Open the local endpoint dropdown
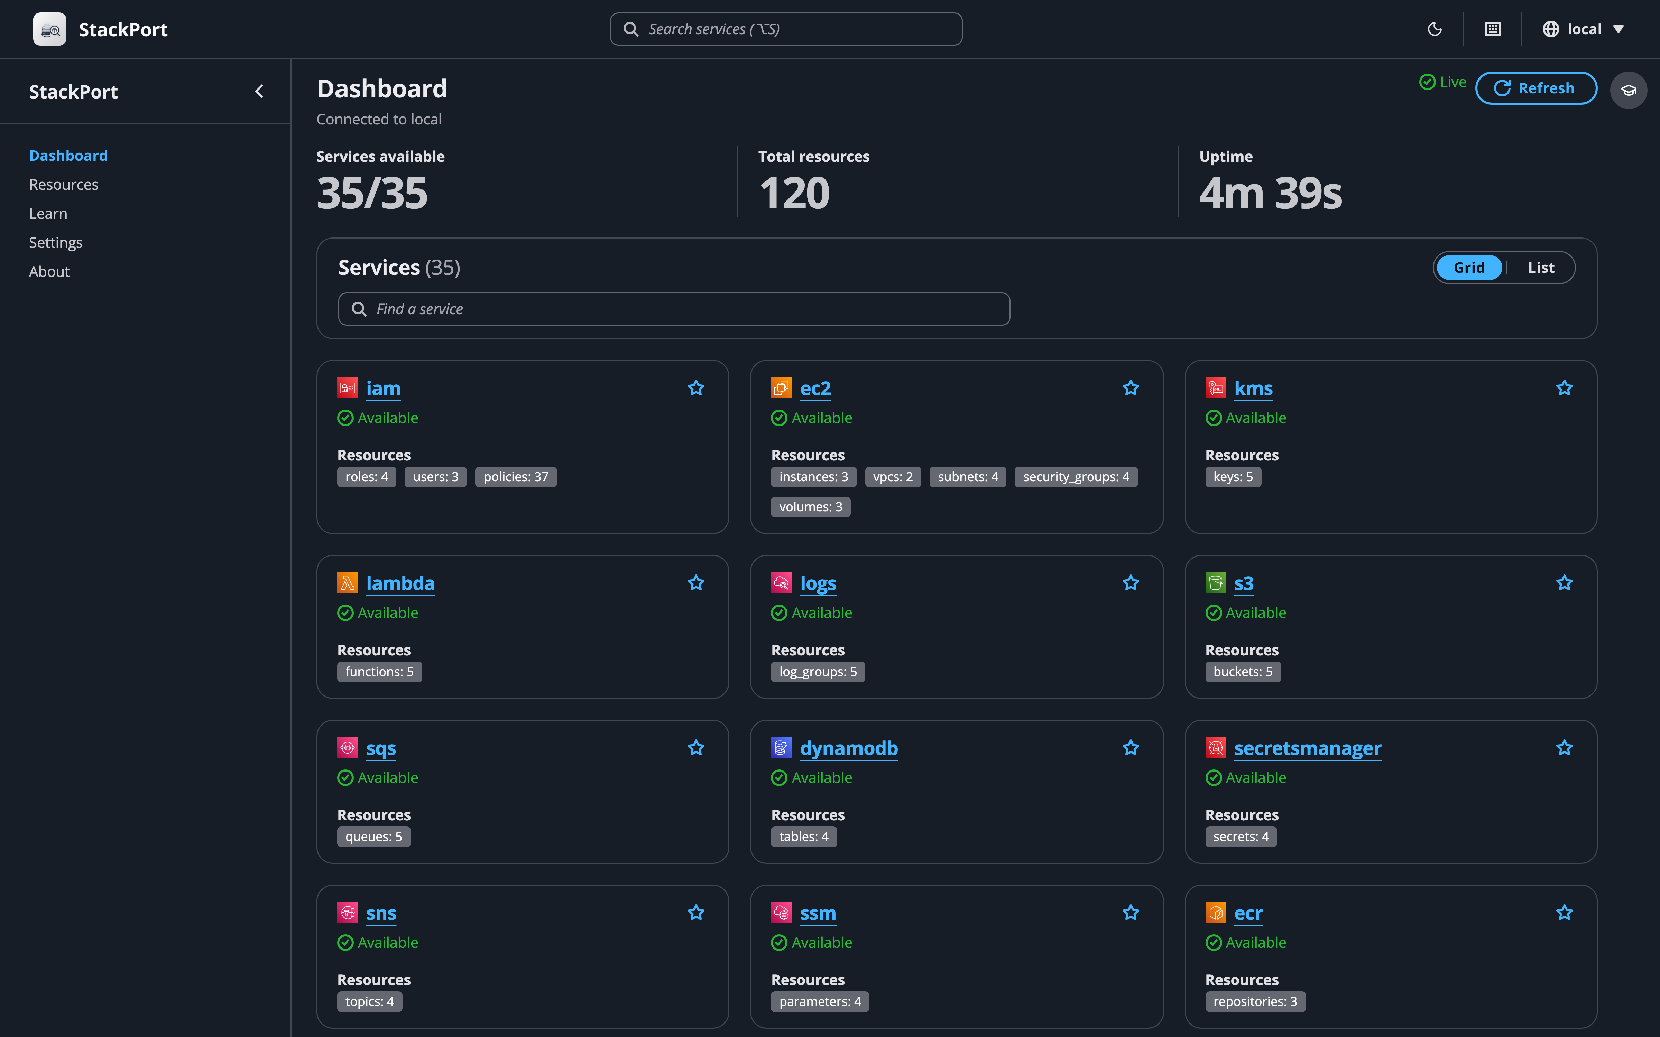The width and height of the screenshot is (1660, 1037). 1584,29
